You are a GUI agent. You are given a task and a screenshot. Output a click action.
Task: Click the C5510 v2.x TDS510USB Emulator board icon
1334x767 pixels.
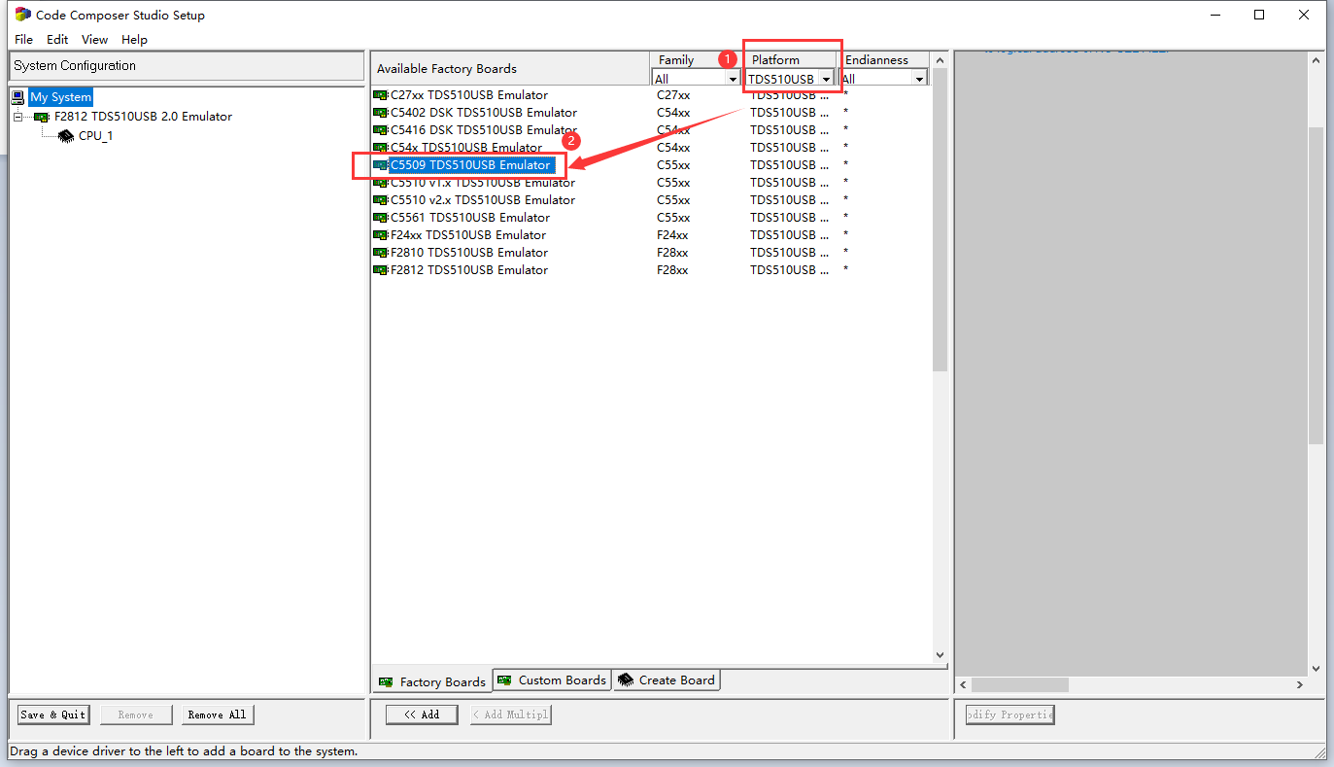click(381, 200)
